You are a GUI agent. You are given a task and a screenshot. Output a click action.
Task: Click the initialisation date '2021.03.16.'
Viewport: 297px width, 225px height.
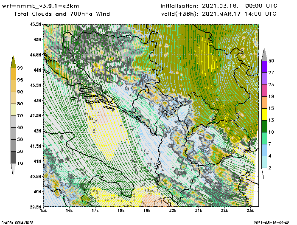(220, 6)
